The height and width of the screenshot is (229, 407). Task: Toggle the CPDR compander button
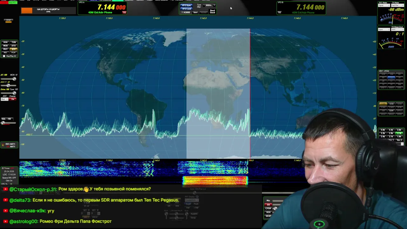click(268, 209)
